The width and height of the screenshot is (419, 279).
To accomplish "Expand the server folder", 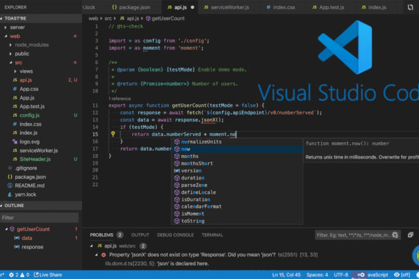I will point(5,28).
